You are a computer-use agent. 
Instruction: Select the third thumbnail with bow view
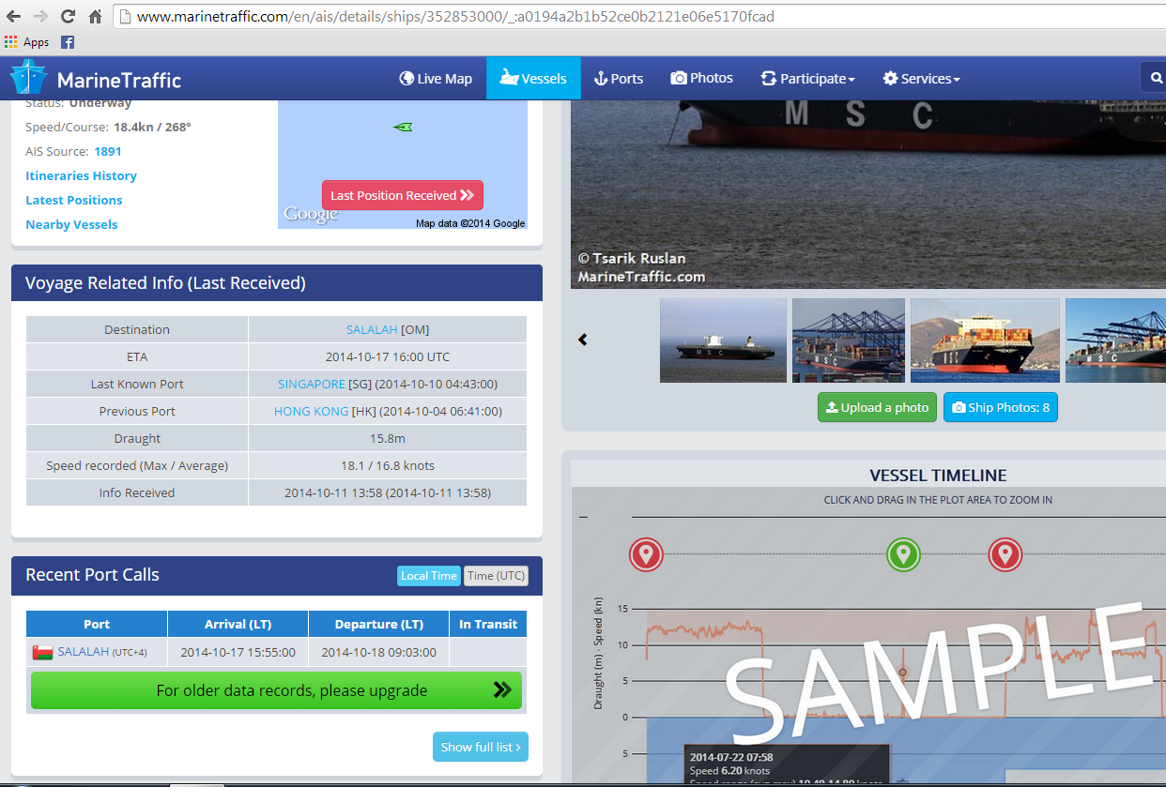pyautogui.click(x=985, y=340)
